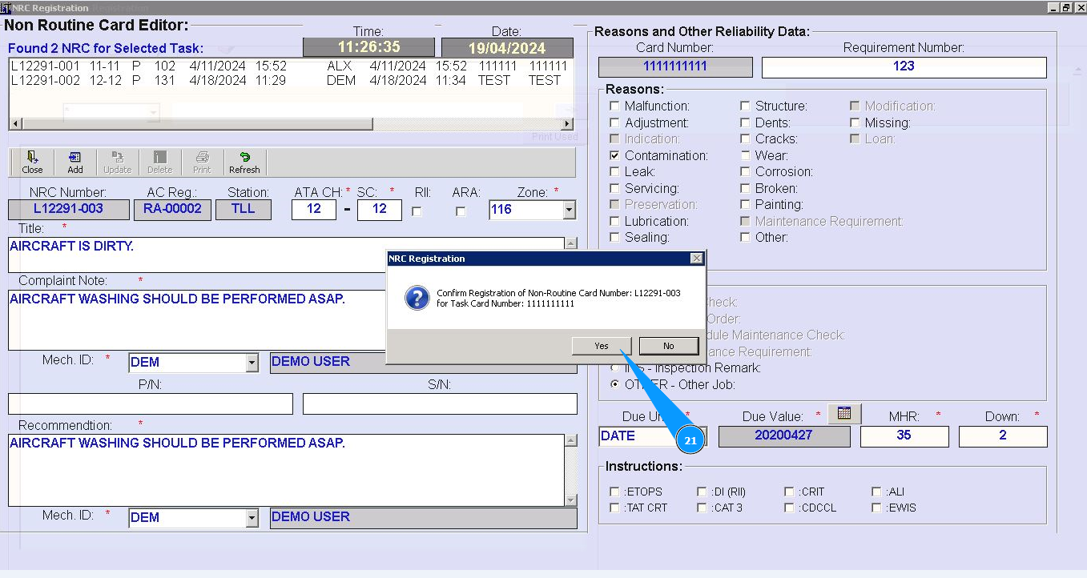The width and height of the screenshot is (1087, 578).
Task: Check the Dents reason checkbox
Action: tap(746, 122)
